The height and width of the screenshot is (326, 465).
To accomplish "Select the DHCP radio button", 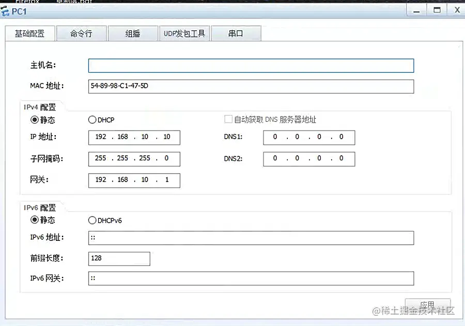I will coord(92,120).
